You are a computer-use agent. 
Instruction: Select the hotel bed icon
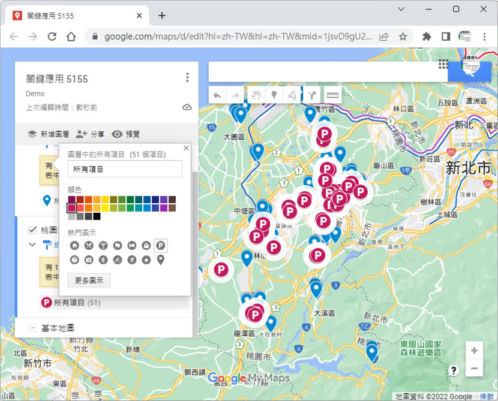(132, 246)
